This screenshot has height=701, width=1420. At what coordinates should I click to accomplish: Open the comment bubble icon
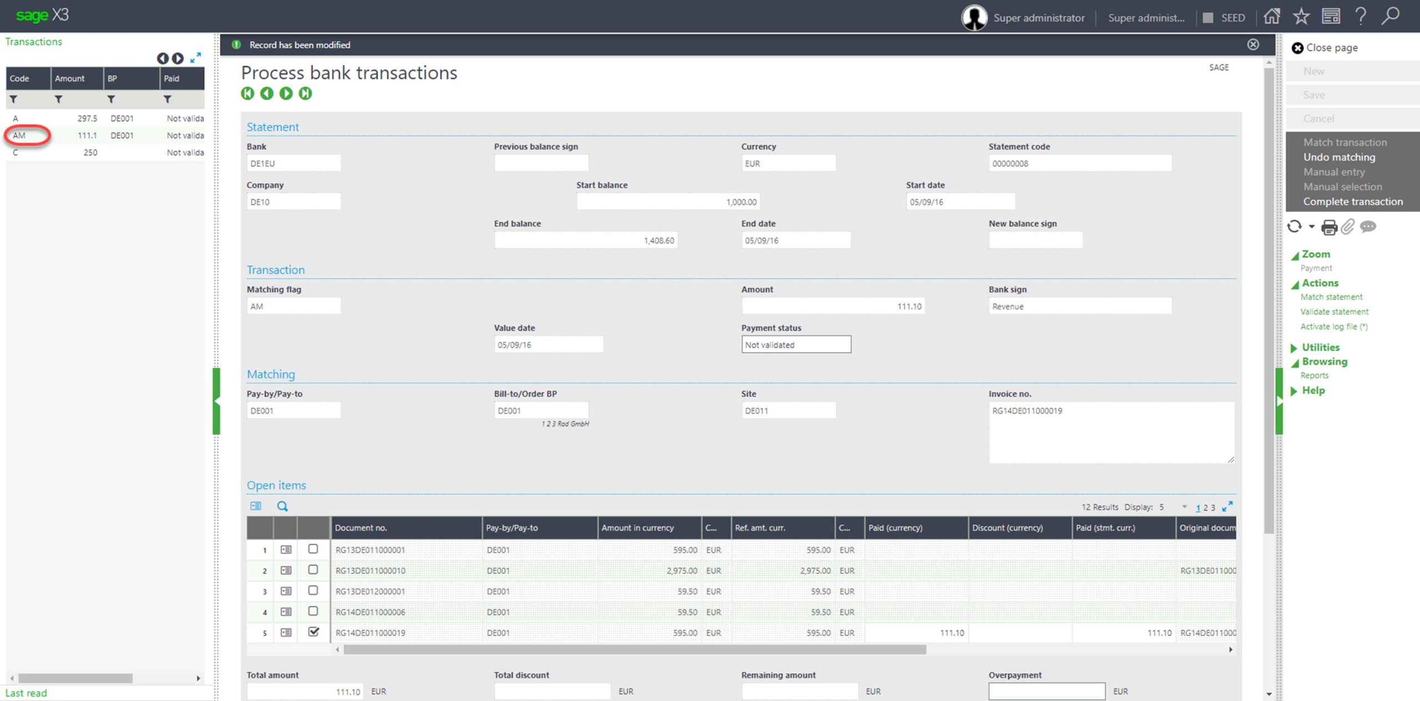click(x=1368, y=227)
